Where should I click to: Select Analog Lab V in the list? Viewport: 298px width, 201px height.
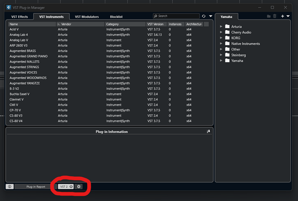[x=109, y=40]
